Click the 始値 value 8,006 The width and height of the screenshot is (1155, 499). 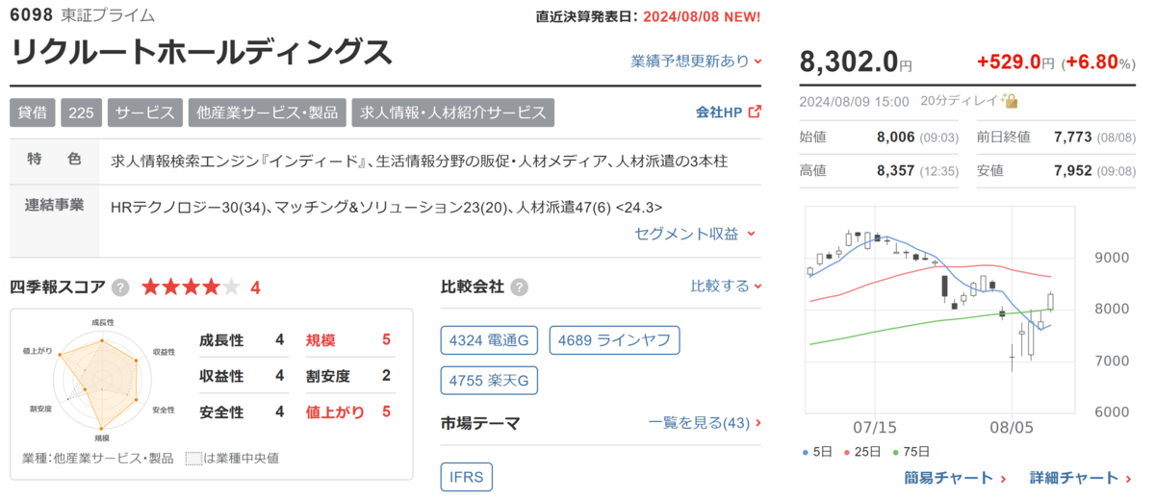(x=895, y=137)
